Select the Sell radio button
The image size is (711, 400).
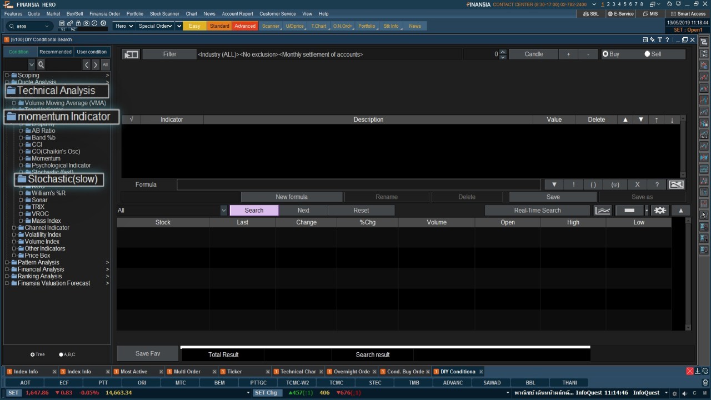(x=647, y=54)
